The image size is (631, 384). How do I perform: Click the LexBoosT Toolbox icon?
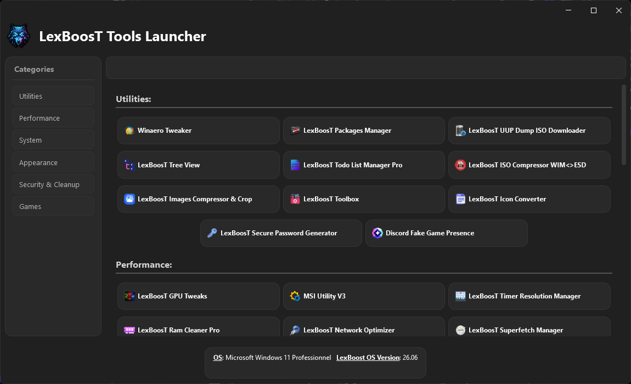(295, 199)
